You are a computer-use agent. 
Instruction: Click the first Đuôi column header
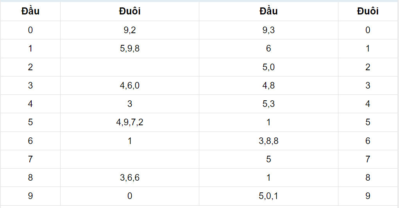129,11
